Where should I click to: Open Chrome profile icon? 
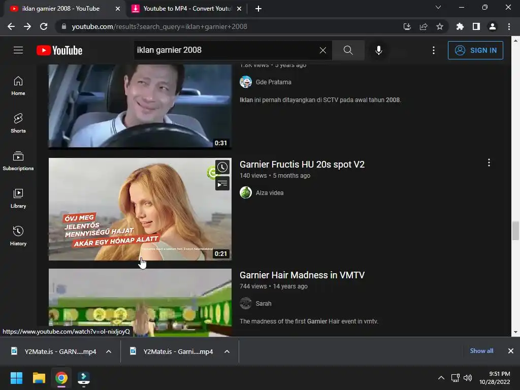tap(493, 26)
